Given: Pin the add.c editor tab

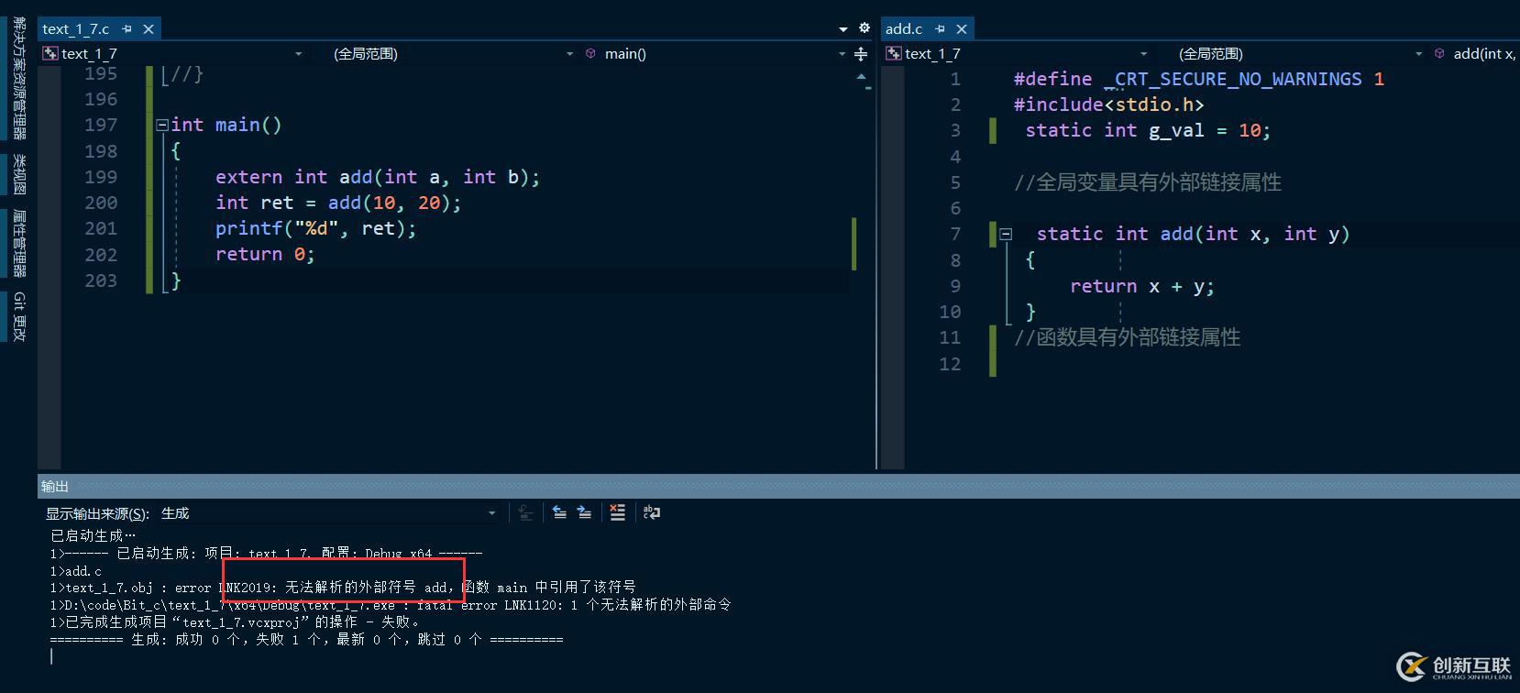Looking at the screenshot, I should click(940, 29).
